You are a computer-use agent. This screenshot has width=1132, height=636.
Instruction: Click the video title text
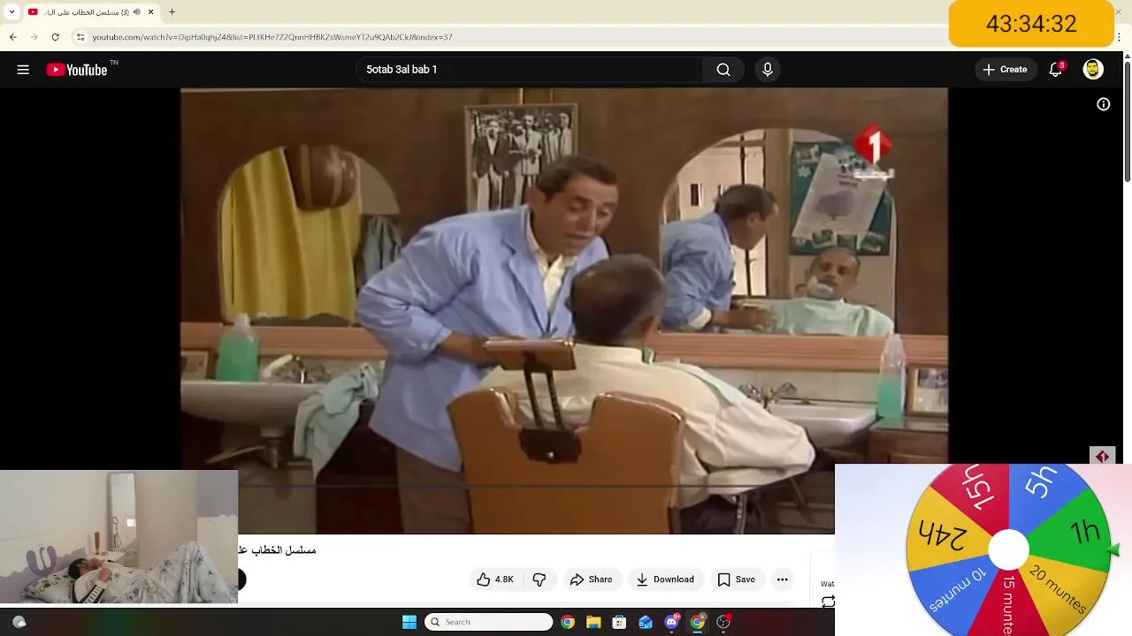coord(278,550)
